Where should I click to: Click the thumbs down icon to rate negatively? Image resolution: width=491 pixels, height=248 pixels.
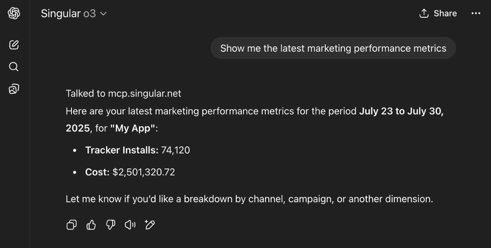(x=110, y=225)
